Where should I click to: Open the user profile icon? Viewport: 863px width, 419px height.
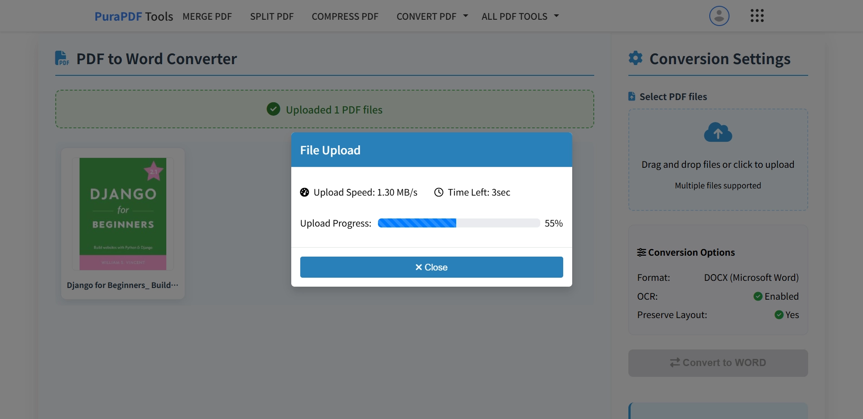click(719, 16)
